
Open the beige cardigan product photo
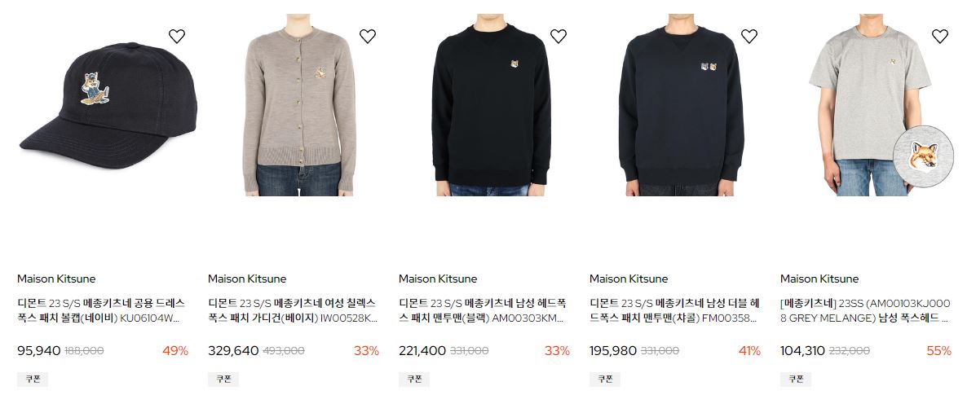coord(299,106)
